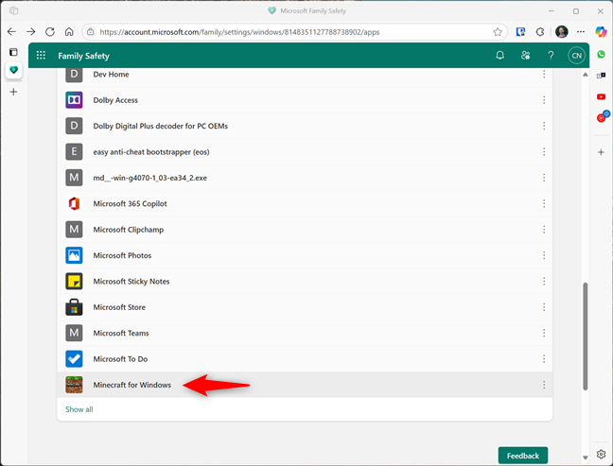Open options for Microsoft Clipchamp
Viewport: 613px width, 466px height.
(x=544, y=230)
